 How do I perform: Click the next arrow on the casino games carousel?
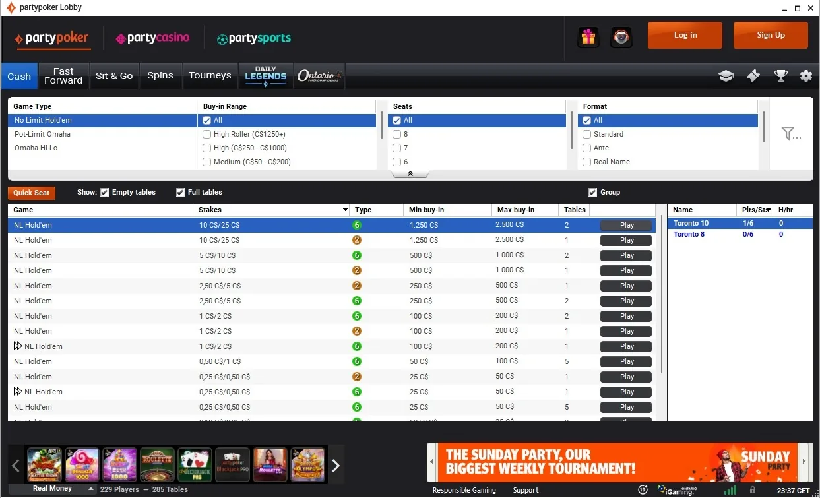[336, 464]
